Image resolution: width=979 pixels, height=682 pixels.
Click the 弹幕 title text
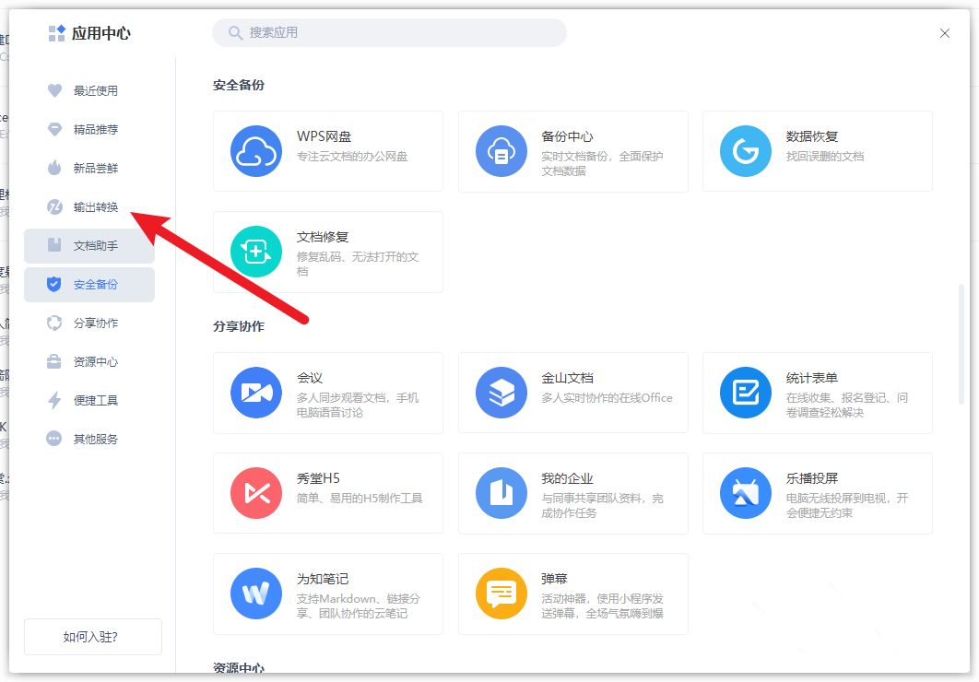click(x=554, y=579)
